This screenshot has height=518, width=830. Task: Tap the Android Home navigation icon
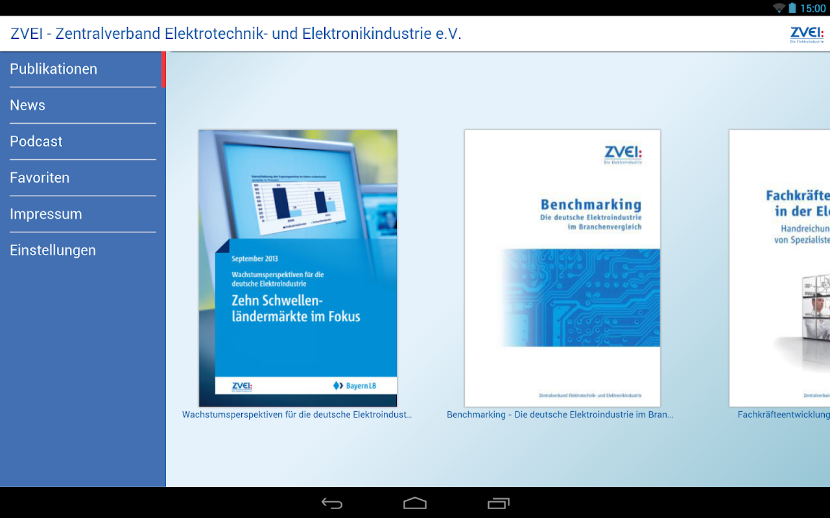click(415, 503)
